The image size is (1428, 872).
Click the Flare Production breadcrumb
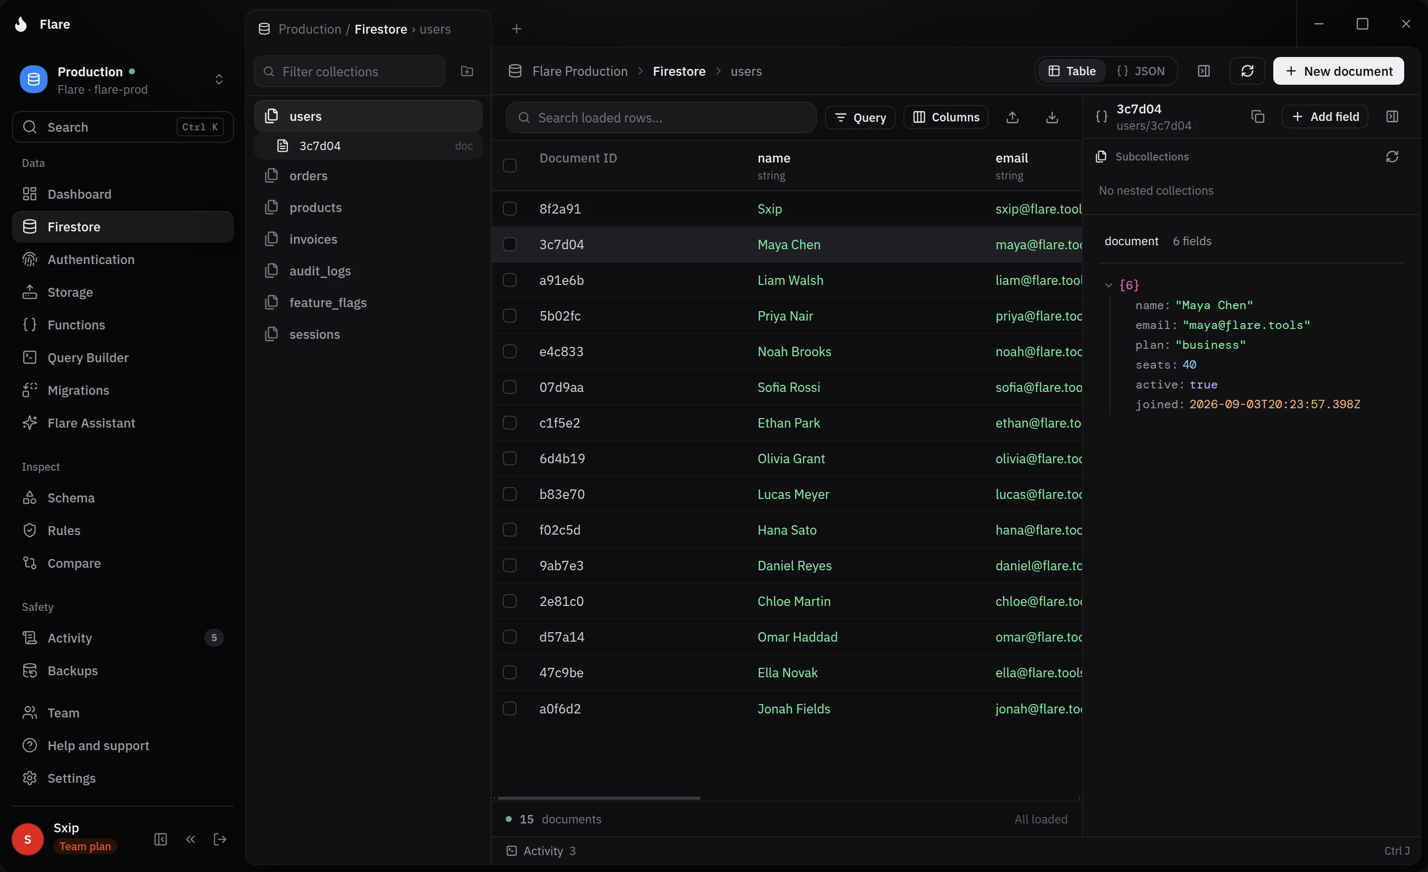[x=580, y=71]
